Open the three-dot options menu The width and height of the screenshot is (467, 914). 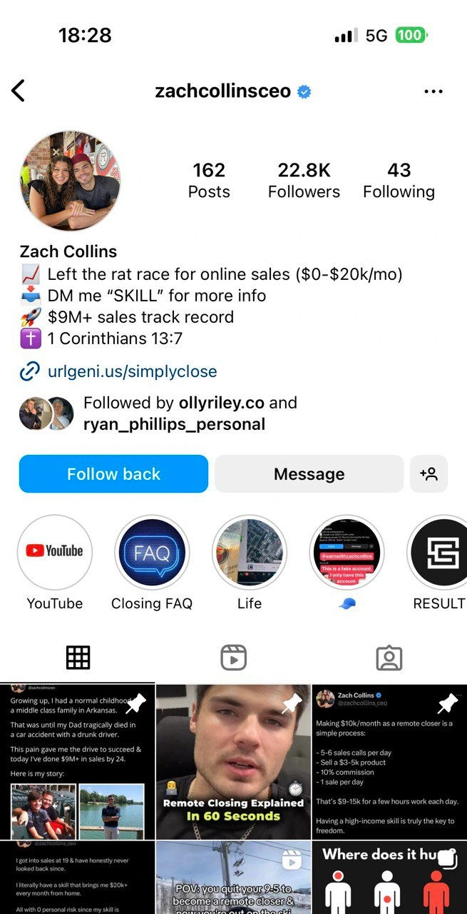pyautogui.click(x=433, y=91)
